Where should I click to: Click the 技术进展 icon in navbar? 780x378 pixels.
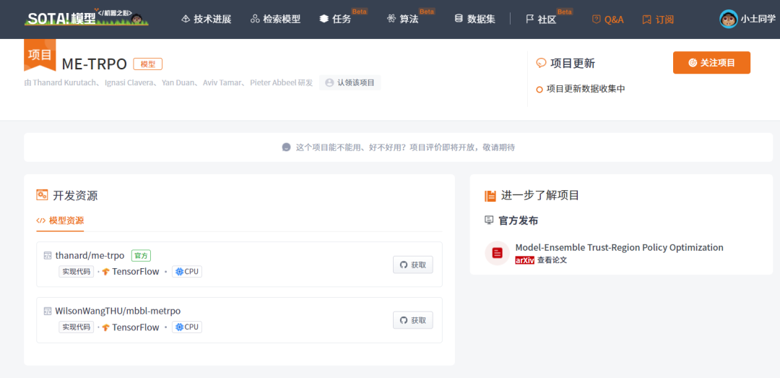[x=186, y=20]
